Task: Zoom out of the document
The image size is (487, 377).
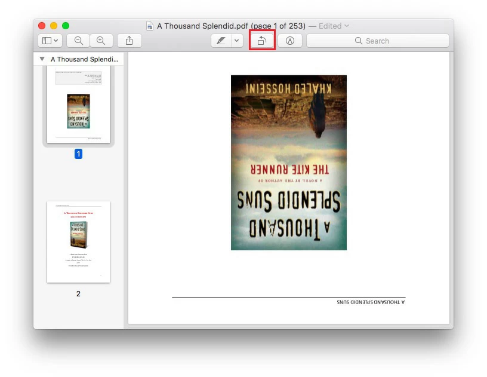Action: coord(78,41)
